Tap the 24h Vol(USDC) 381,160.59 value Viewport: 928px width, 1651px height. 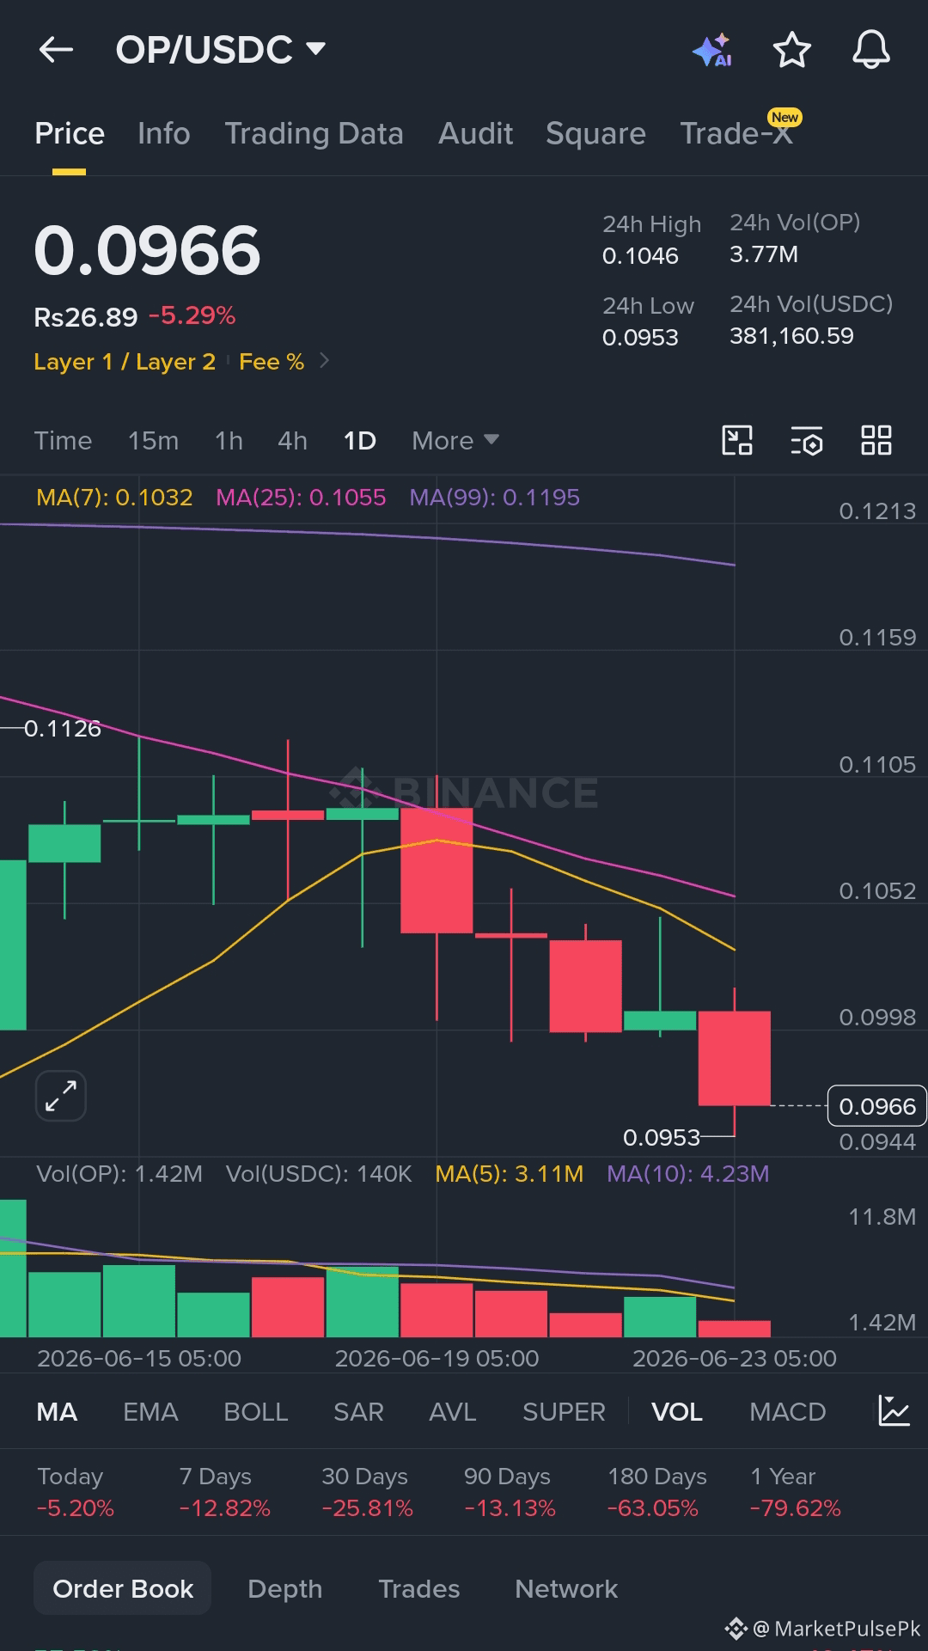pos(791,336)
